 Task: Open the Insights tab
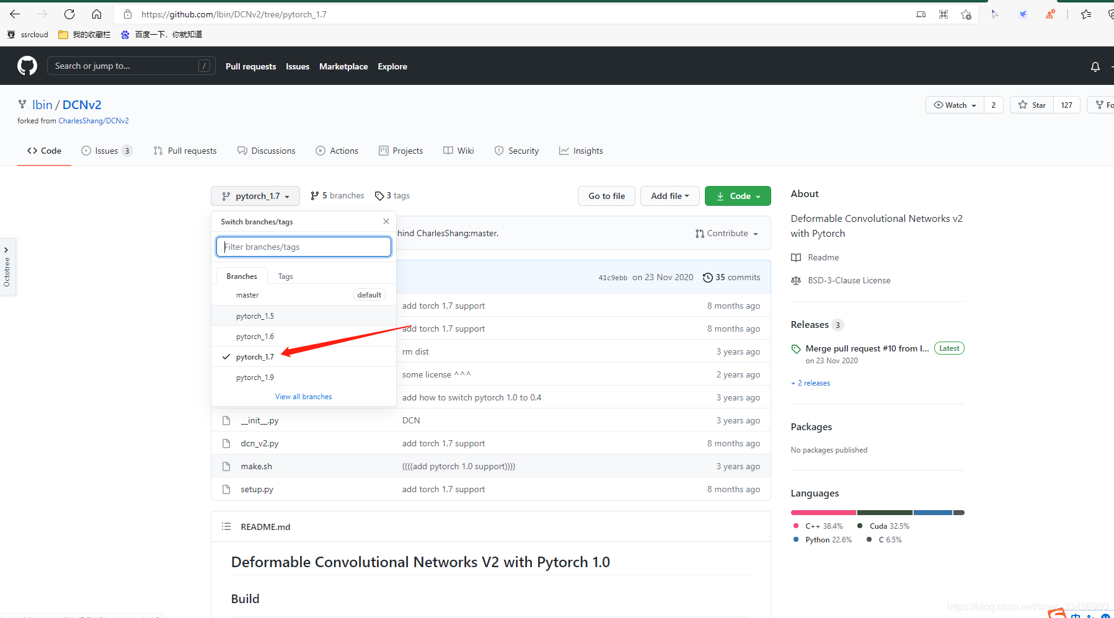(x=581, y=151)
